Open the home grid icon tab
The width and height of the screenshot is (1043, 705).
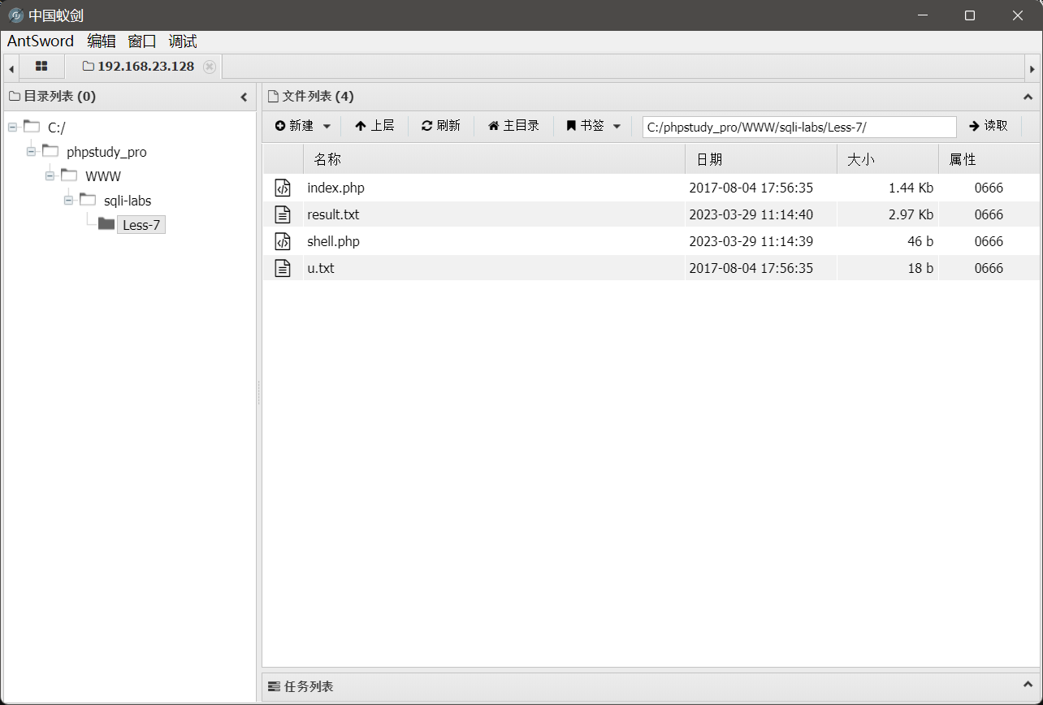41,67
